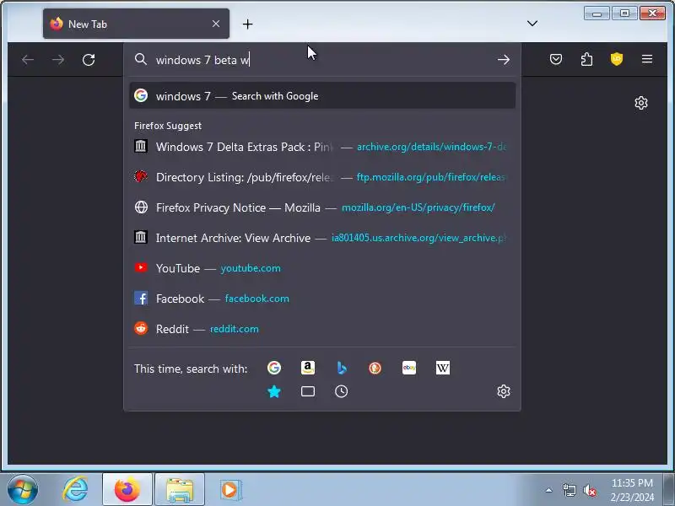The width and height of the screenshot is (675, 506).
Task: Open search settings gear in dropdown
Action: (504, 391)
